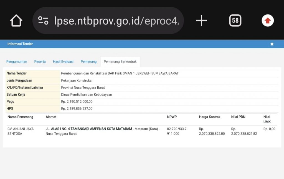284x179 pixels.
Task: Click the Nilai PDN column header
Action: (238, 117)
